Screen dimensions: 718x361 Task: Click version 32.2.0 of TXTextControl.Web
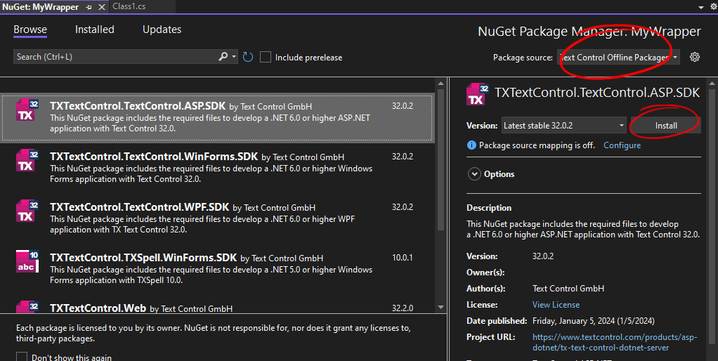point(402,308)
